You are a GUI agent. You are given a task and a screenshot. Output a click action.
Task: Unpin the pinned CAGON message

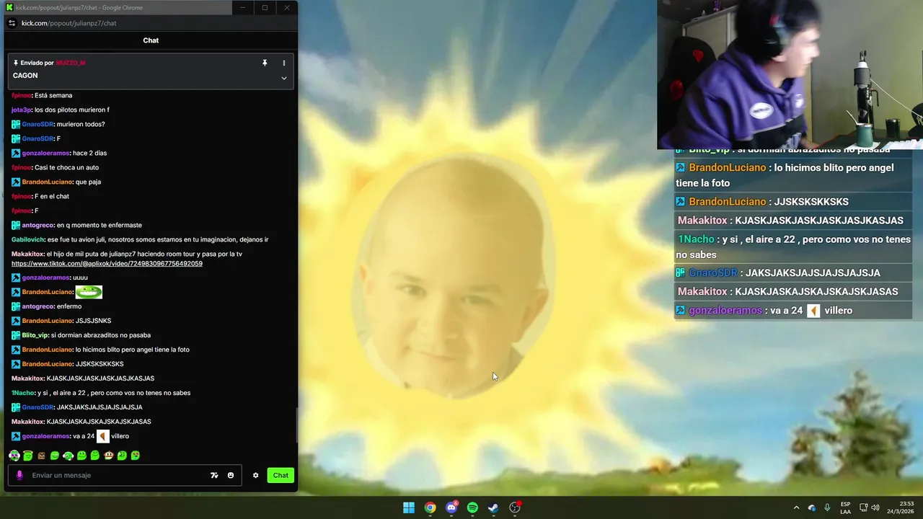tap(265, 63)
